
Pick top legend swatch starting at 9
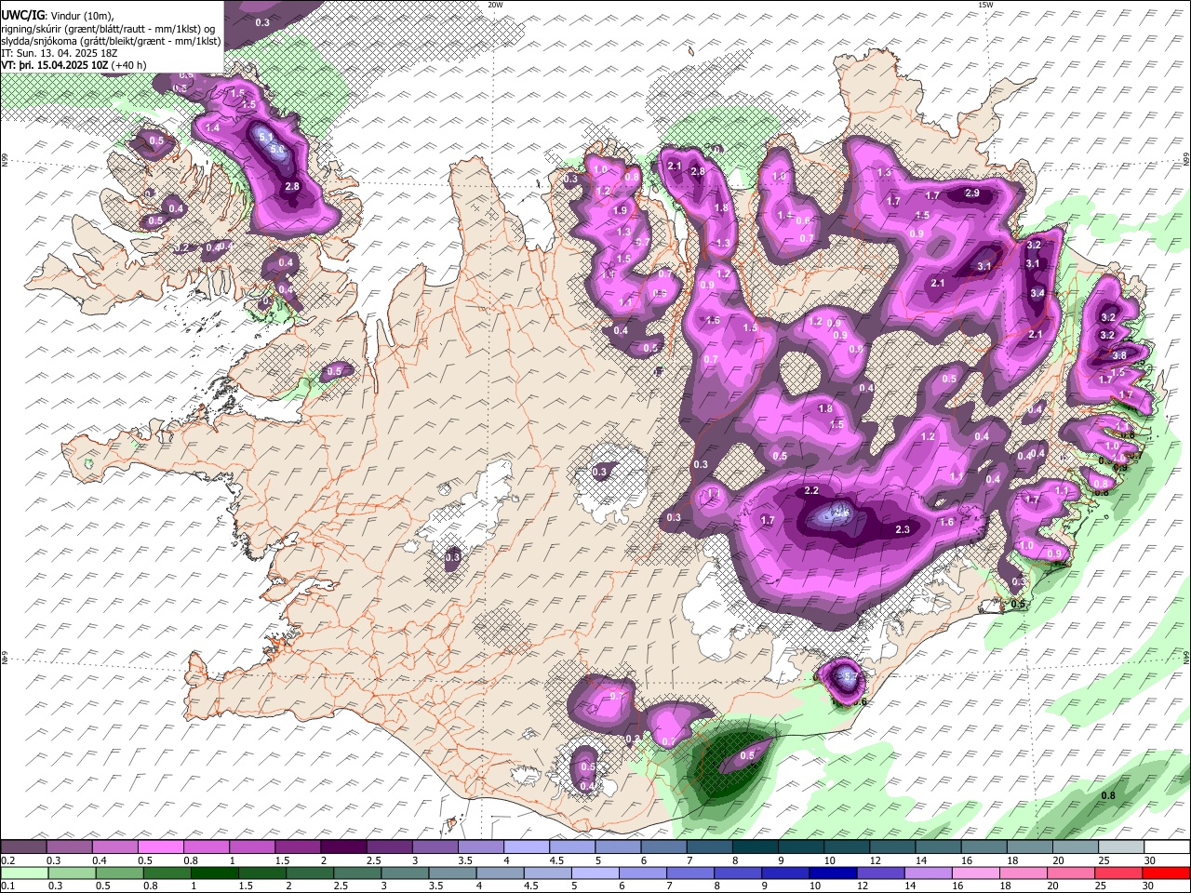pyautogui.click(x=801, y=847)
